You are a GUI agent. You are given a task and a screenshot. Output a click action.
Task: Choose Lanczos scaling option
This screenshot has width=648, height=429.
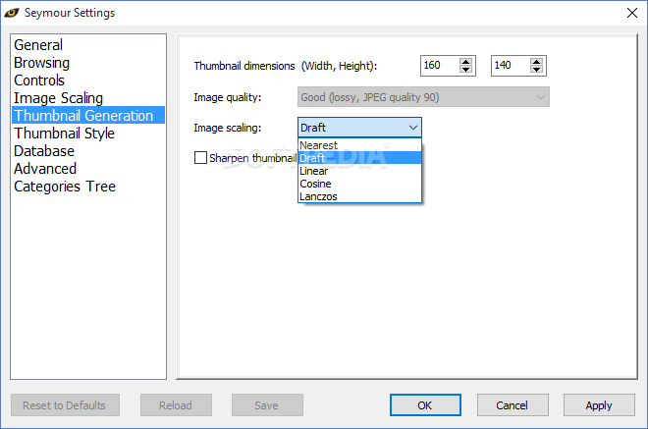point(359,196)
